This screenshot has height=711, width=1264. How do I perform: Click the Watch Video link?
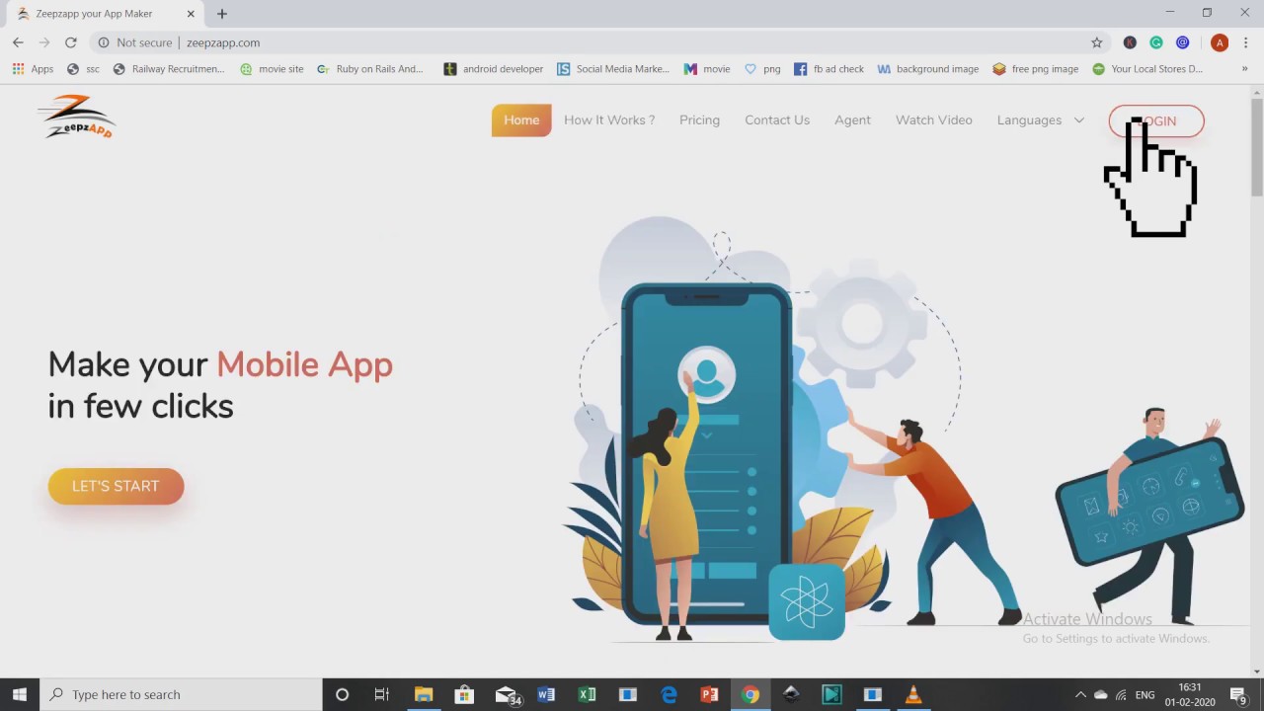(x=934, y=120)
